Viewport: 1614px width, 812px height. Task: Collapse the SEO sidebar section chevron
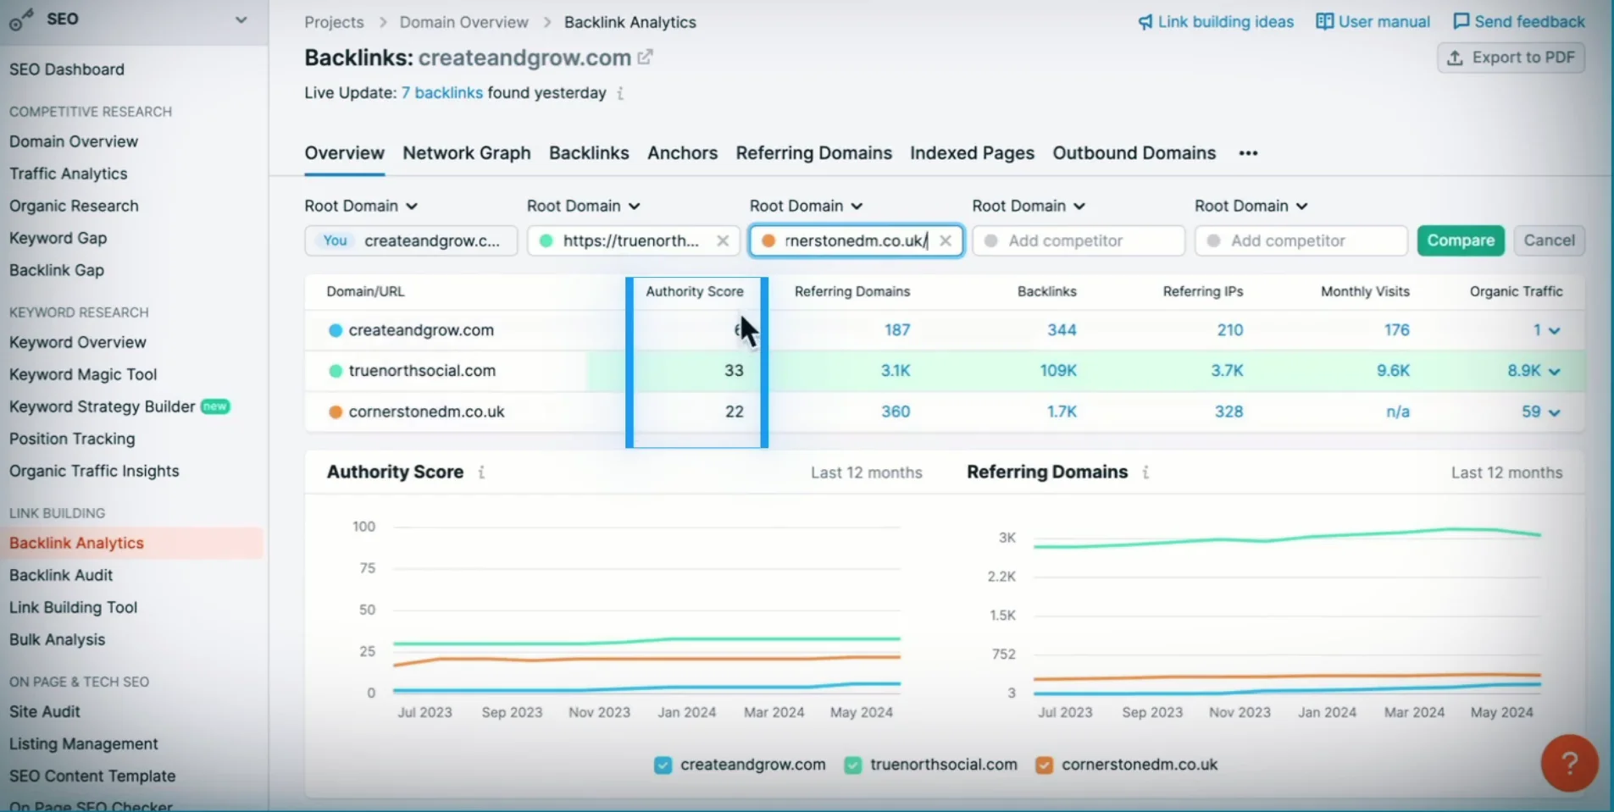coord(241,19)
